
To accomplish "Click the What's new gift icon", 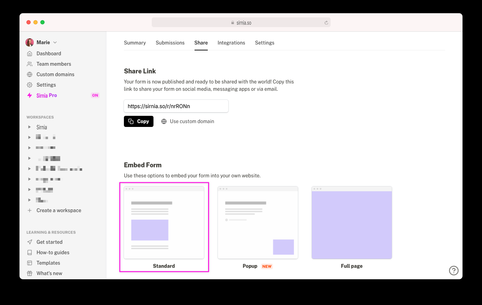I will pos(30,273).
